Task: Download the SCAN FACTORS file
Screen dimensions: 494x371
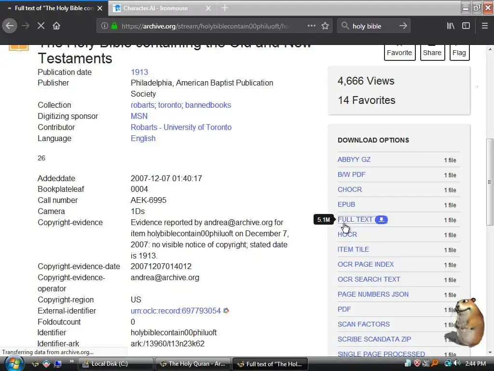Action: point(364,324)
